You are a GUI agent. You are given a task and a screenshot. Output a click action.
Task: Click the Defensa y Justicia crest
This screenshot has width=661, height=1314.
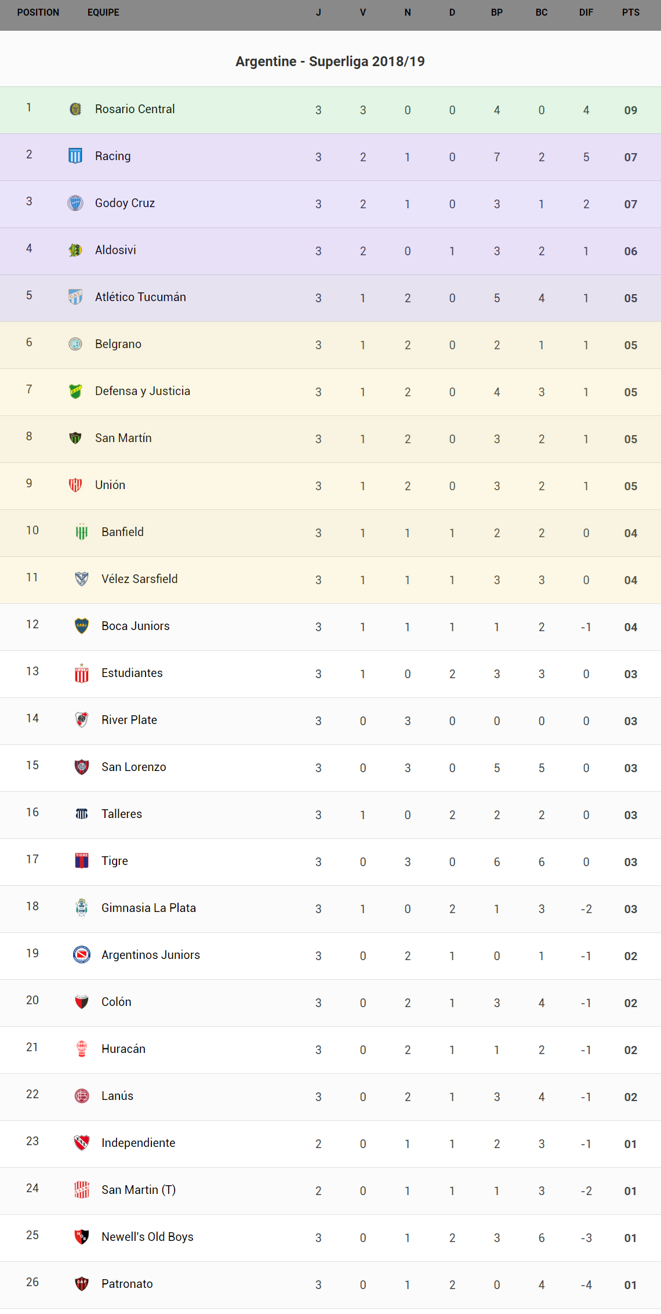point(75,391)
